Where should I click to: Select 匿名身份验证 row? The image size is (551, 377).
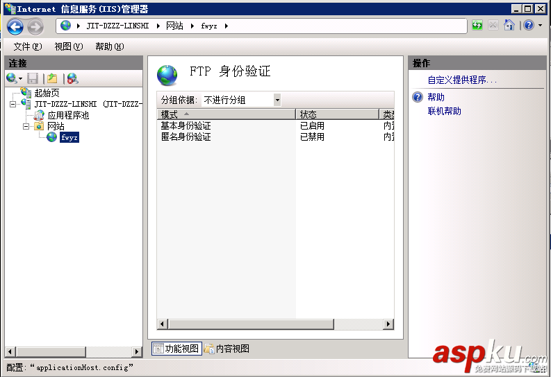coord(275,137)
